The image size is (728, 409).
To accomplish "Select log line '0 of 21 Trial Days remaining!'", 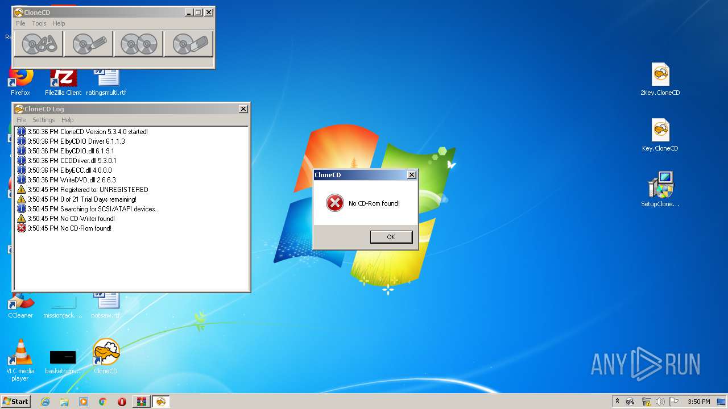I will coord(76,199).
